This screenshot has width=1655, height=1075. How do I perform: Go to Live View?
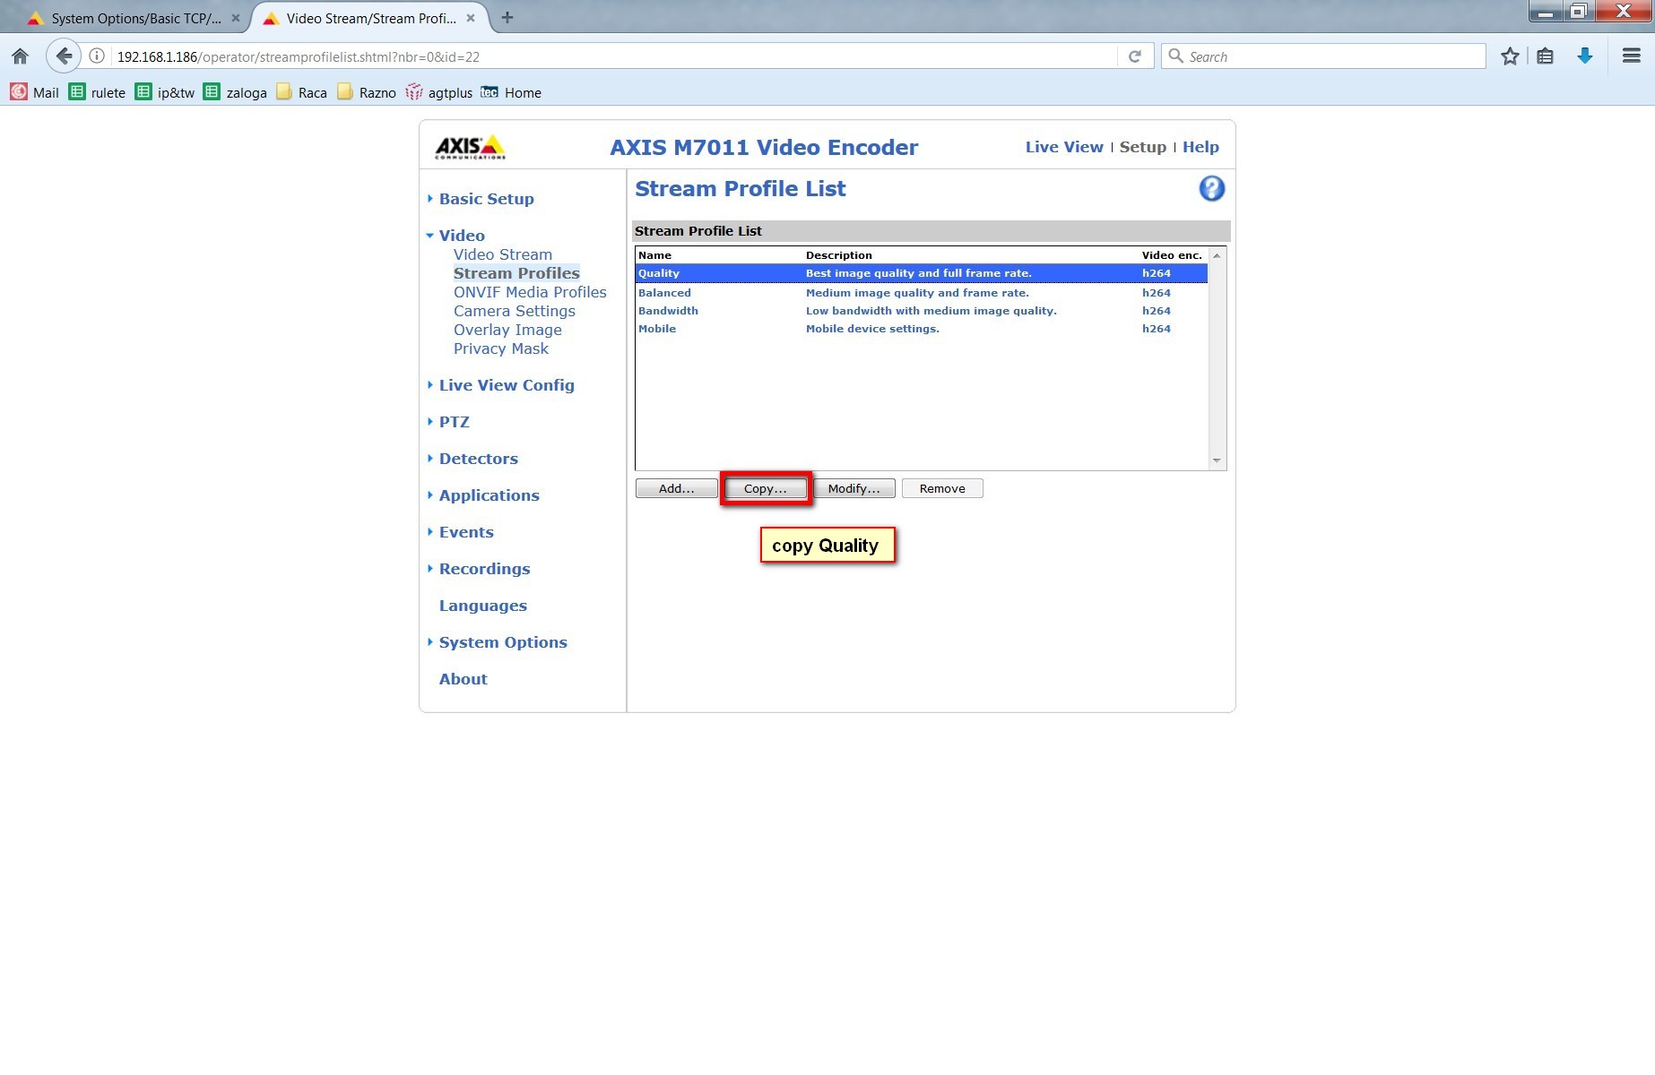pos(1064,147)
